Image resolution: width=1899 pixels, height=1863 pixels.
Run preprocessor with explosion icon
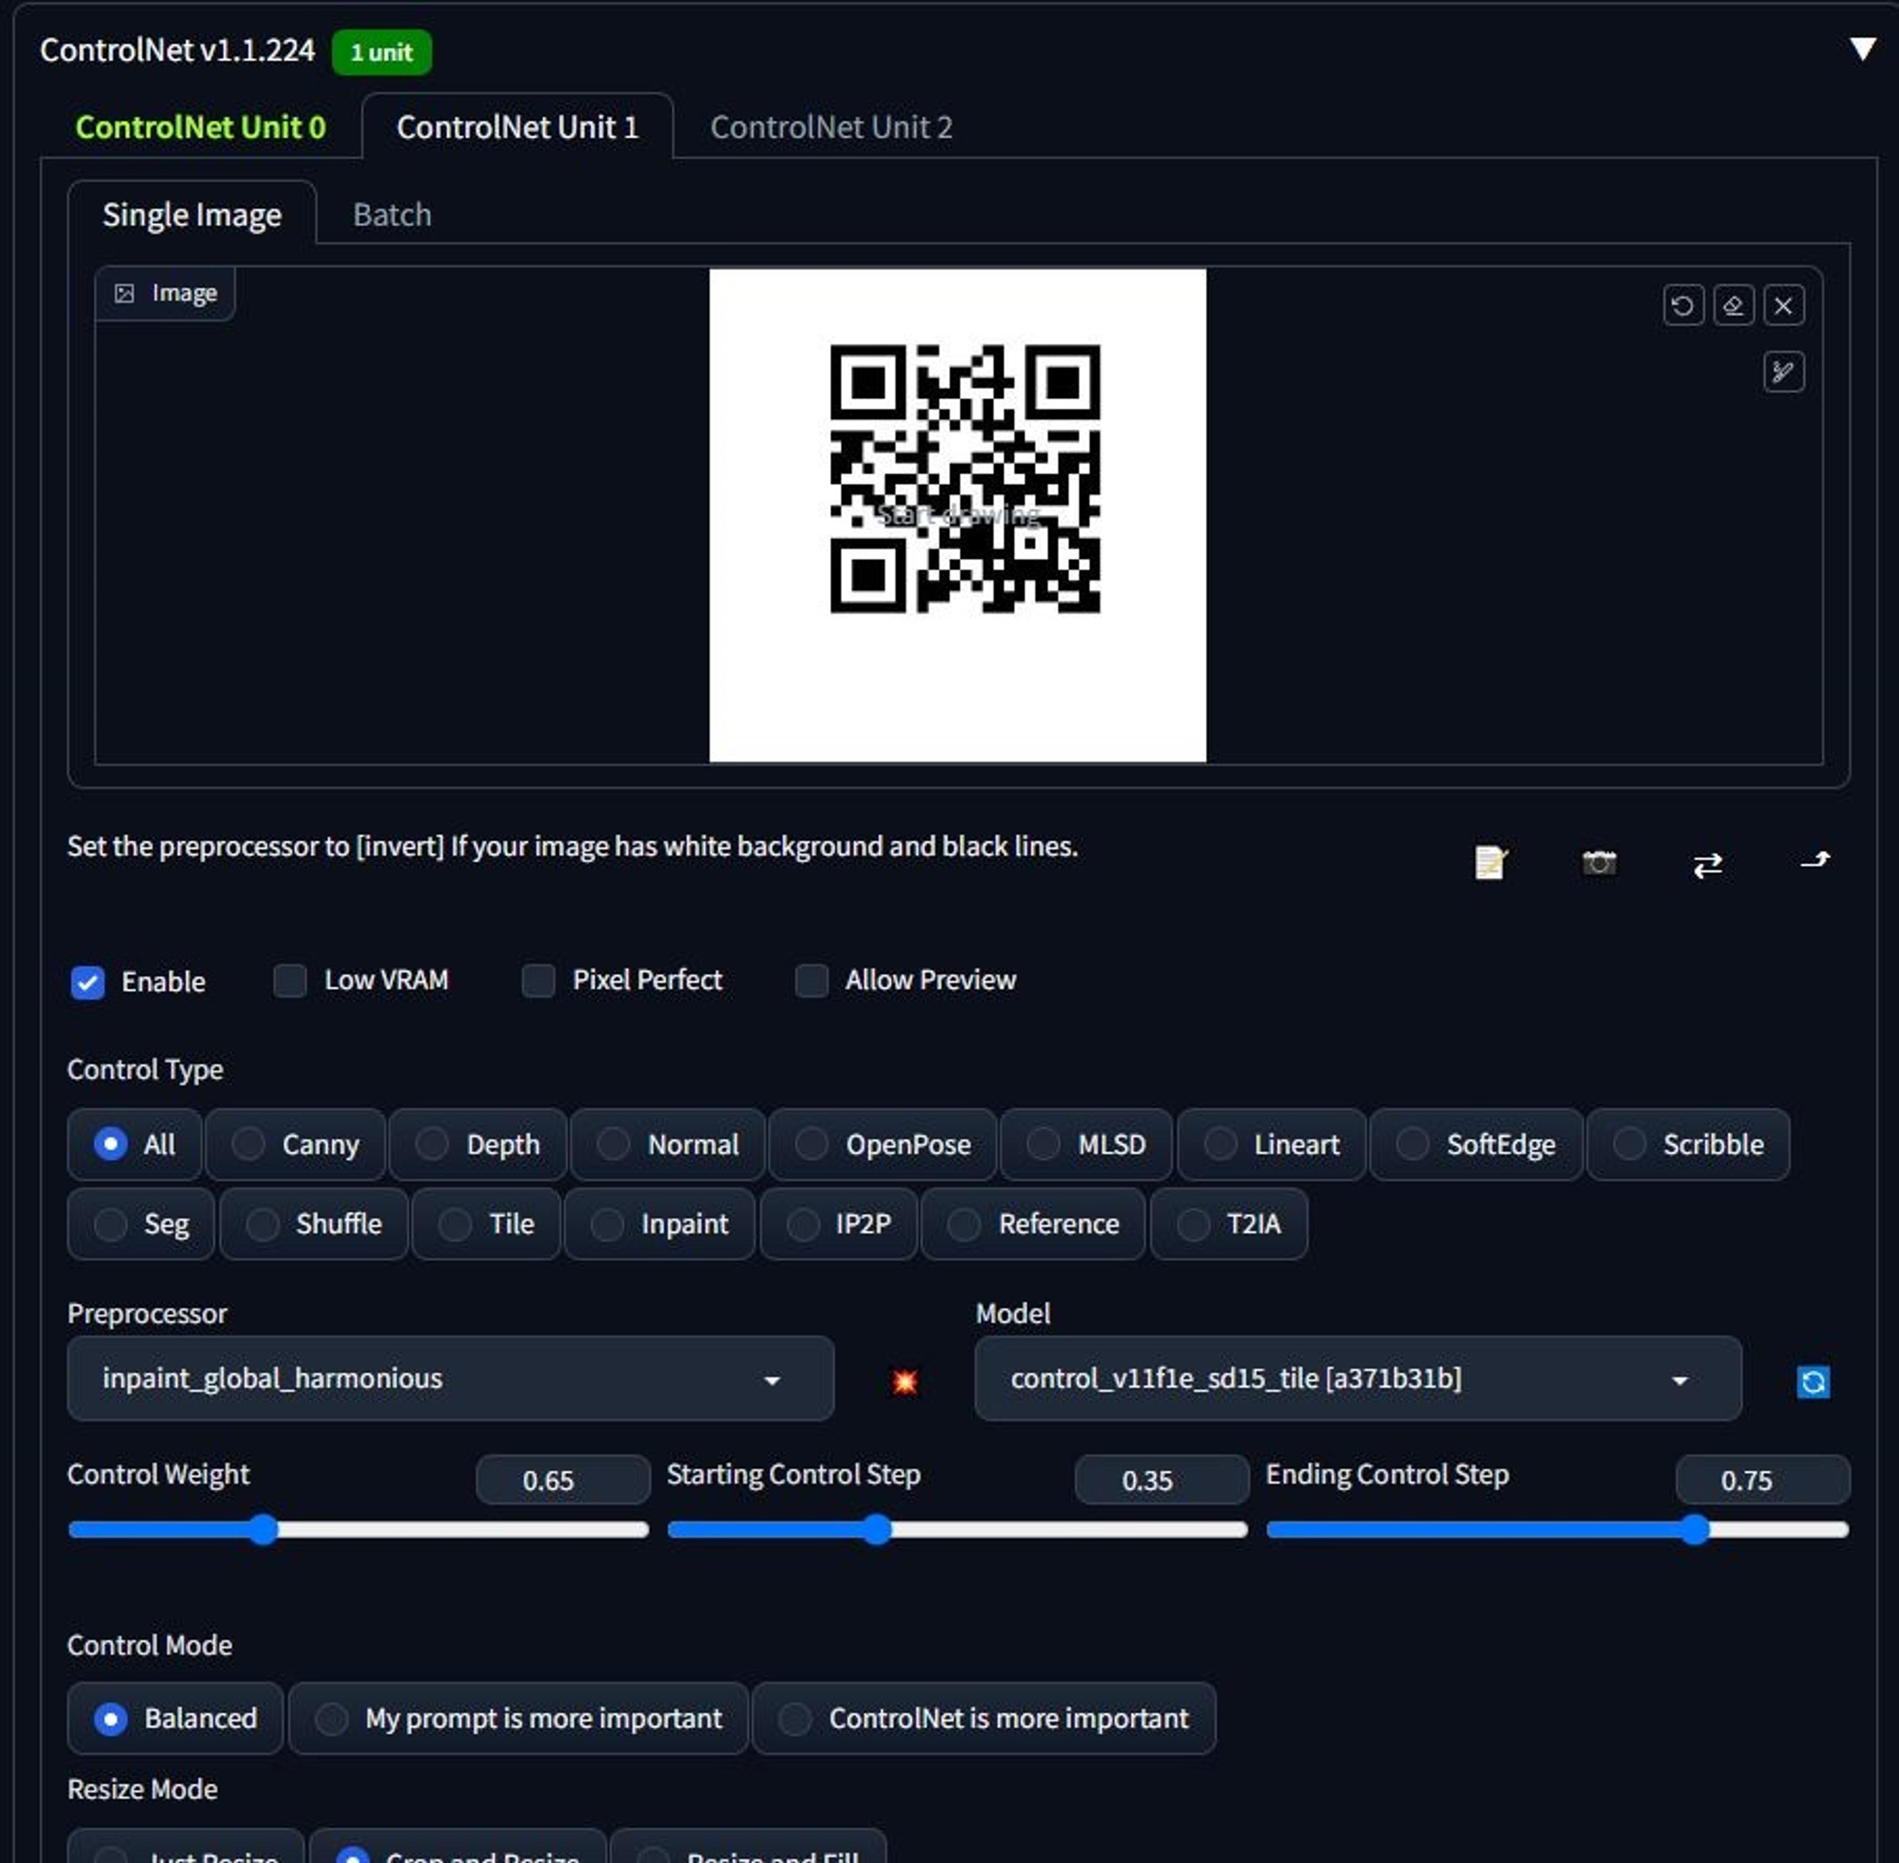pos(904,1380)
